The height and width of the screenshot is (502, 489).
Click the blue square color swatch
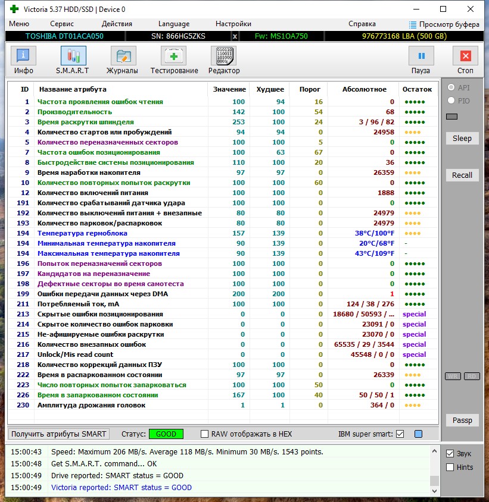tap(418, 434)
